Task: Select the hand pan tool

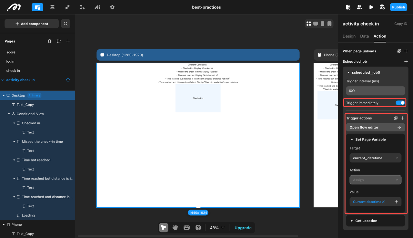Action: coord(175,228)
